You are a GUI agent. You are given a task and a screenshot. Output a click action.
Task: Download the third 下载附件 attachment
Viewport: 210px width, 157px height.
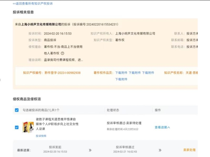pos(148,73)
